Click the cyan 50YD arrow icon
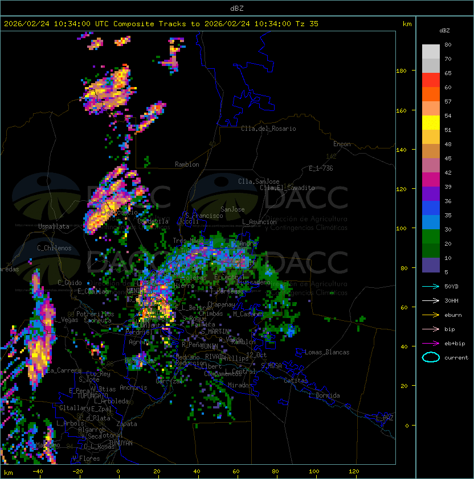This screenshot has width=474, height=479. point(431,286)
